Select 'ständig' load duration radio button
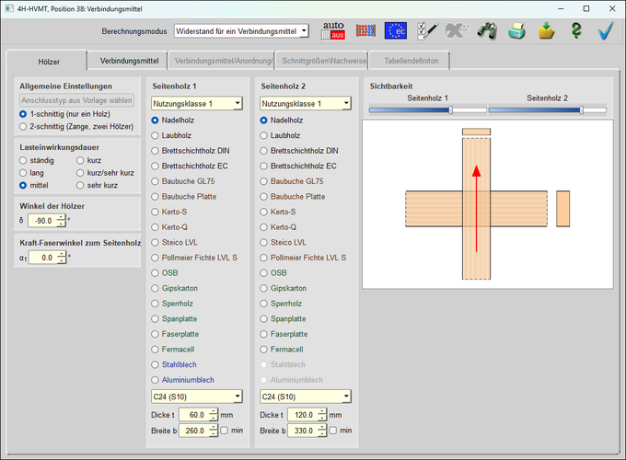The width and height of the screenshot is (626, 460). [24, 160]
